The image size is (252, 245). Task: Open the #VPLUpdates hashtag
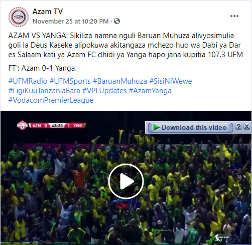104,91
